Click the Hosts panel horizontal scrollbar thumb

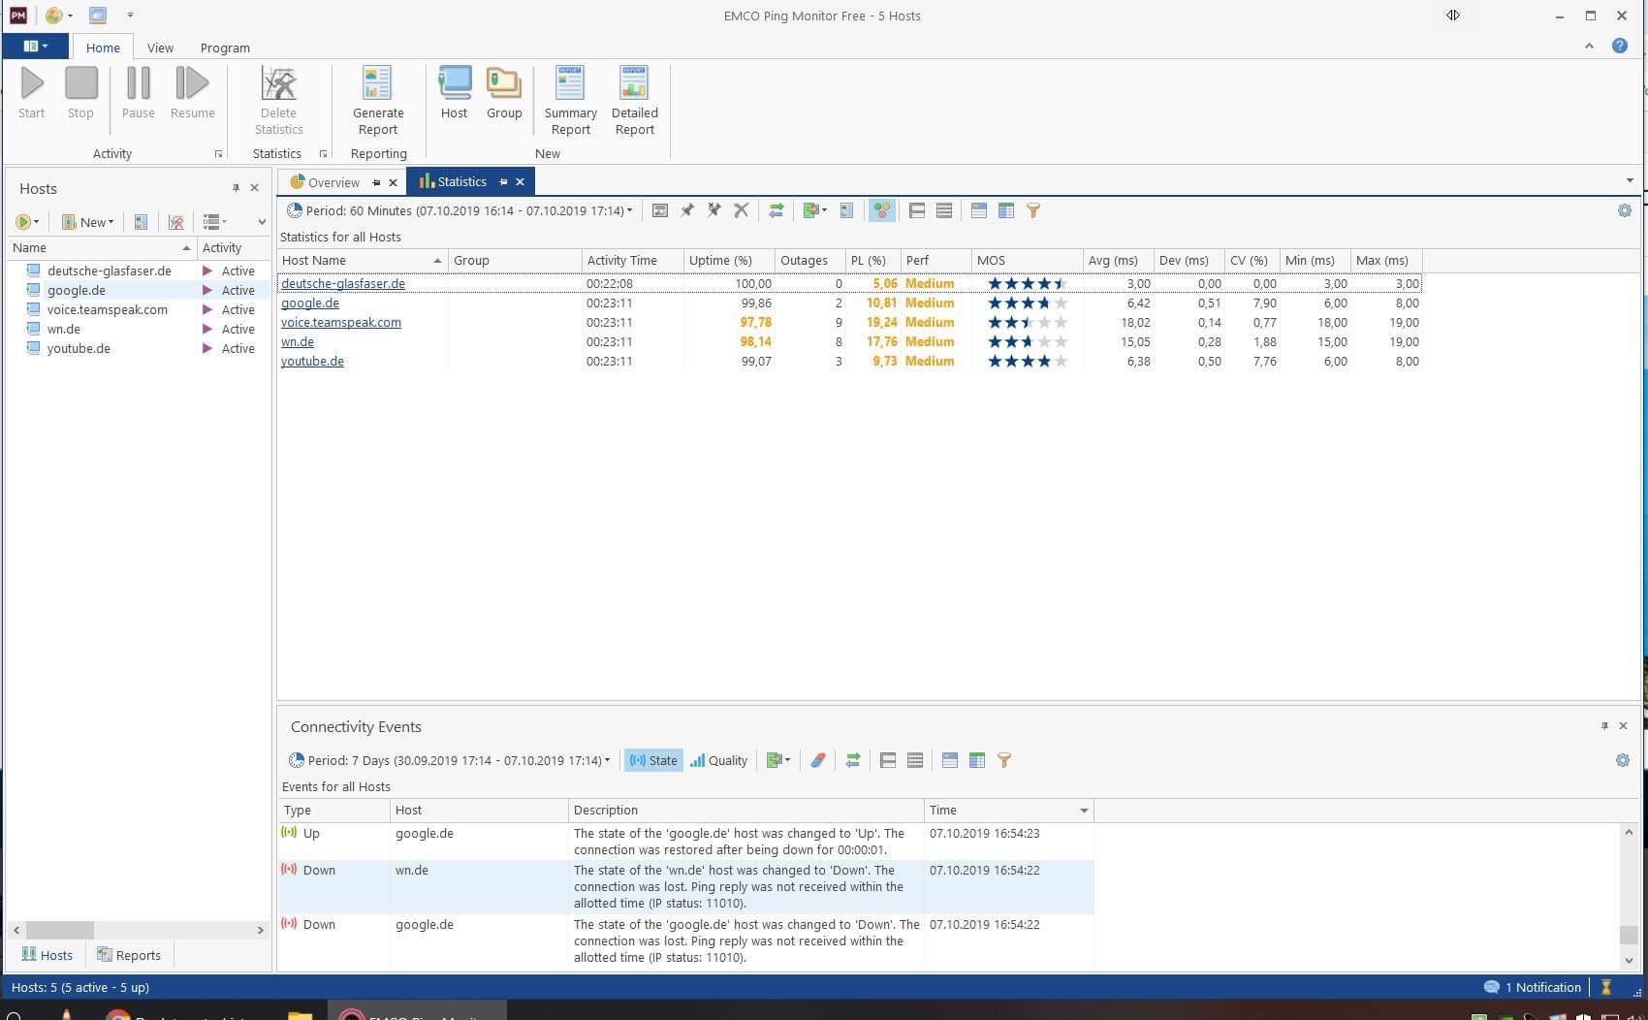coord(59,930)
